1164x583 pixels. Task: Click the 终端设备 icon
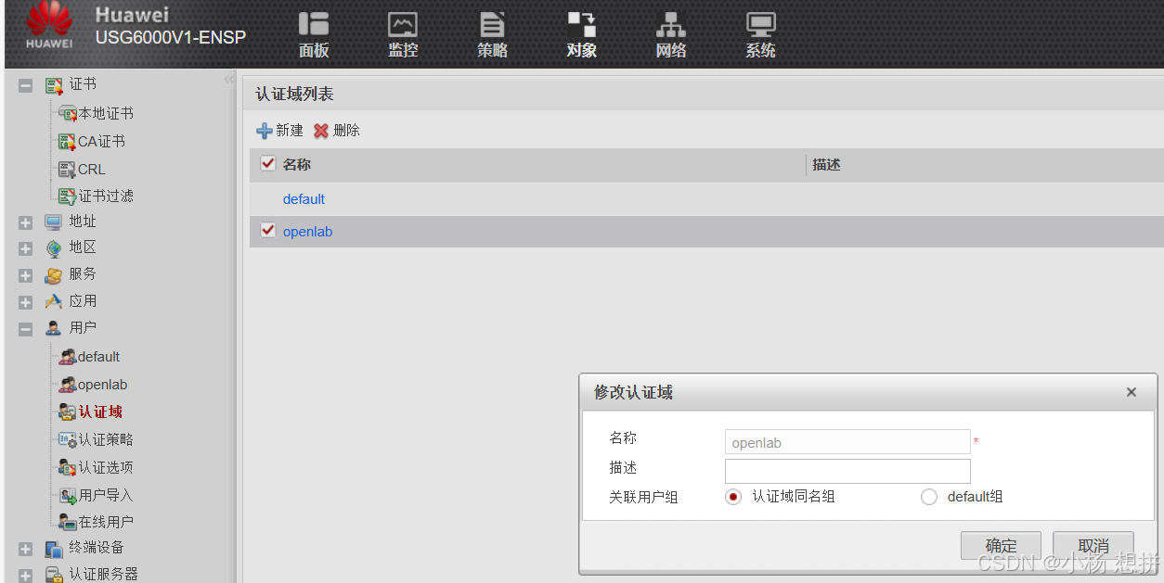pos(54,549)
